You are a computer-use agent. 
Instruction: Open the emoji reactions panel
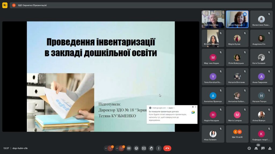pyautogui.click(x=136, y=148)
